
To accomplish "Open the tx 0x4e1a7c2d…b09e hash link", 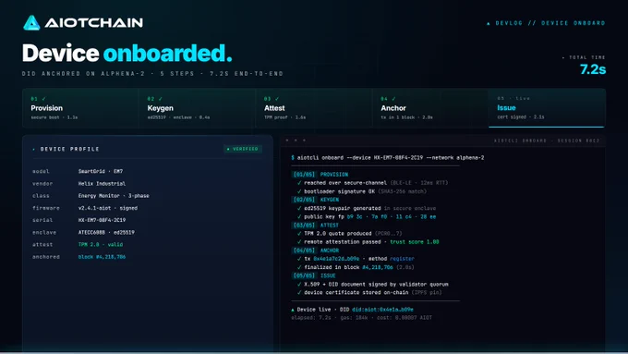I will [x=336, y=259].
